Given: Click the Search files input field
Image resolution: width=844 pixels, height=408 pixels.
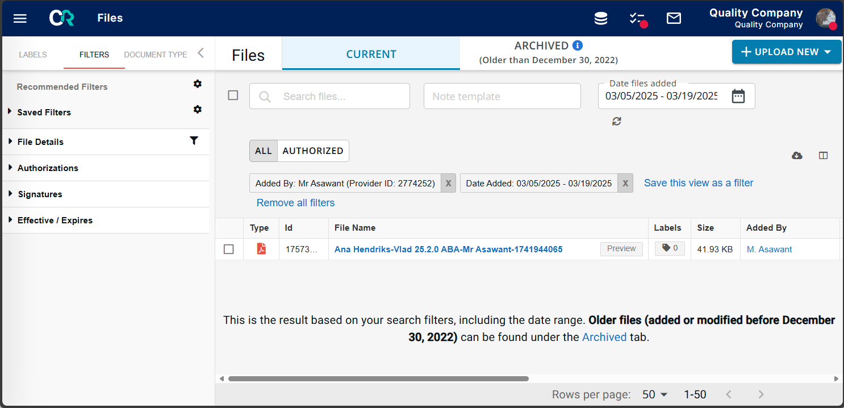Looking at the screenshot, I should tap(329, 96).
